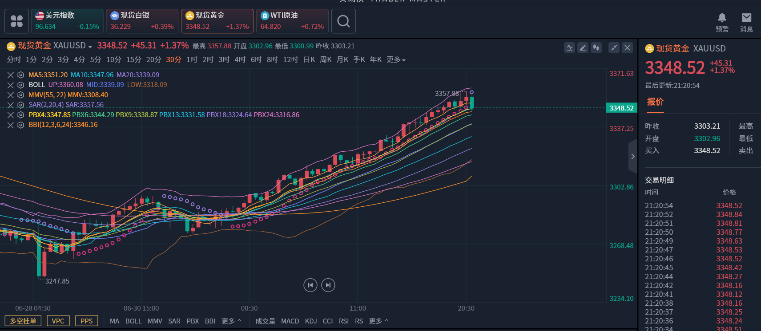Remove the BOLL indicator row
This screenshot has height=331, width=761.
click(x=11, y=85)
